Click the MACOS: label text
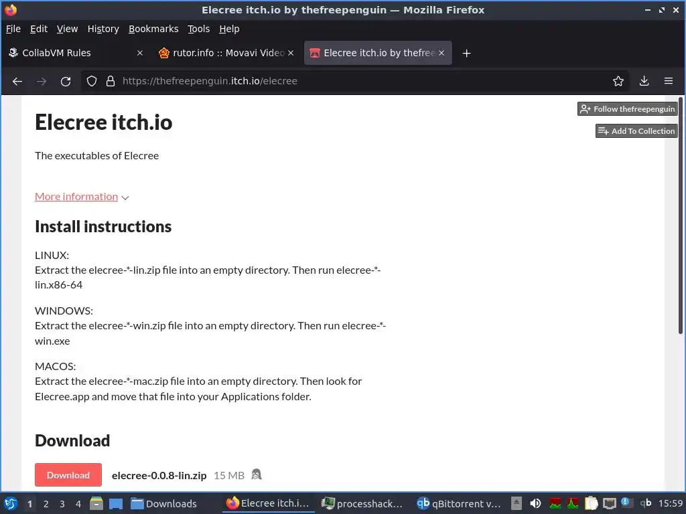This screenshot has height=514, width=686. [55, 366]
